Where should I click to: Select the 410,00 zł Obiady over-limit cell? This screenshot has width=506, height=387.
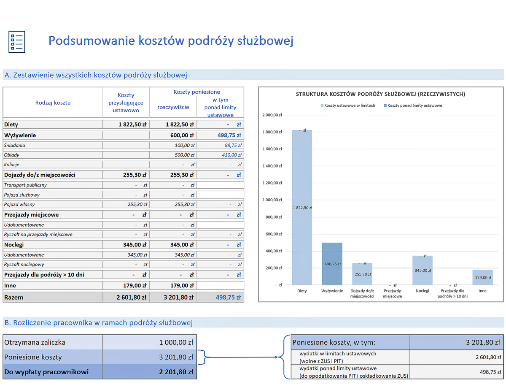coord(221,155)
